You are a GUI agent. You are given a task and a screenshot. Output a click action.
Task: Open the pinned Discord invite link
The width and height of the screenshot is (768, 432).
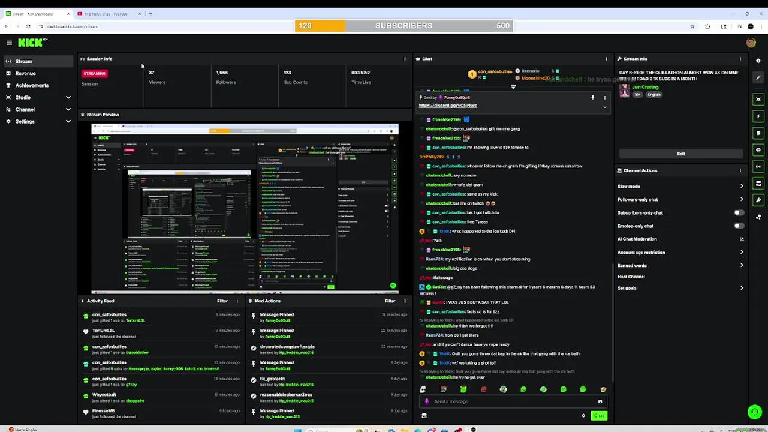[x=448, y=106]
